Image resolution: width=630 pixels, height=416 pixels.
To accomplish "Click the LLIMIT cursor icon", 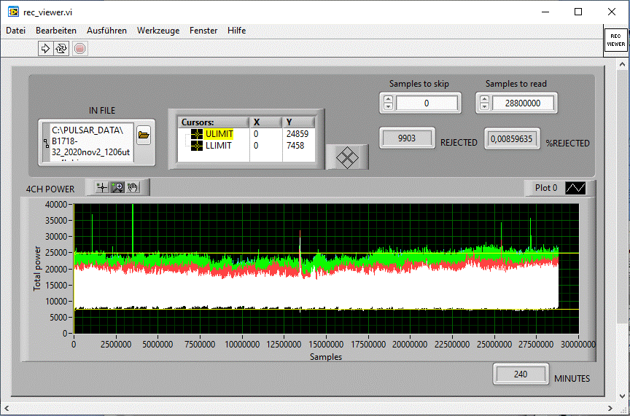I will pos(196,146).
